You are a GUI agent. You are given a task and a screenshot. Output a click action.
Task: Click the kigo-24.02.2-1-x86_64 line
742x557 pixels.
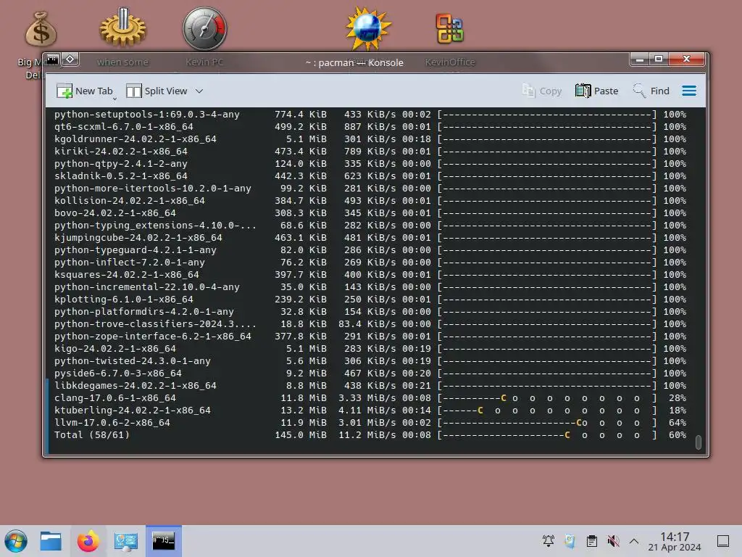pos(370,349)
